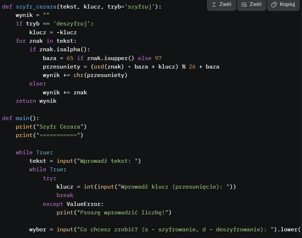Click the ord function call
Image resolution: width=302 pixels, height=238 pixels.
(x=99, y=66)
